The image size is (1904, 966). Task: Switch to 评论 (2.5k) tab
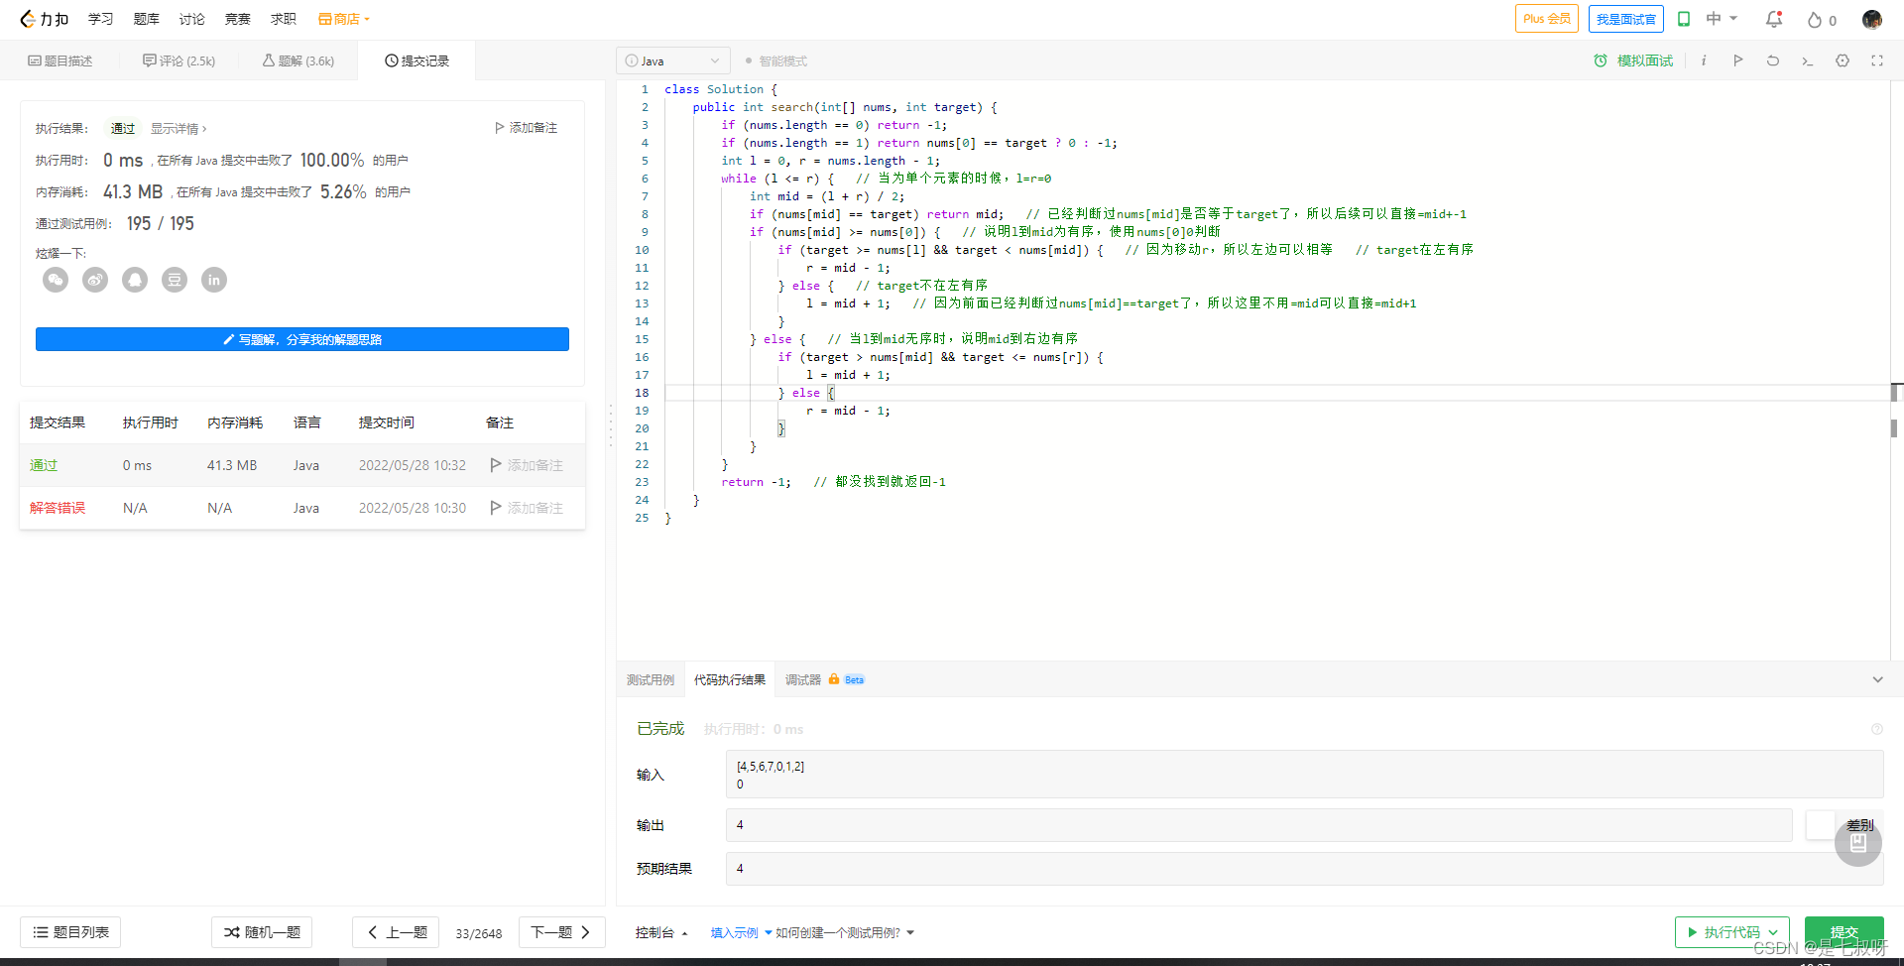[178, 60]
